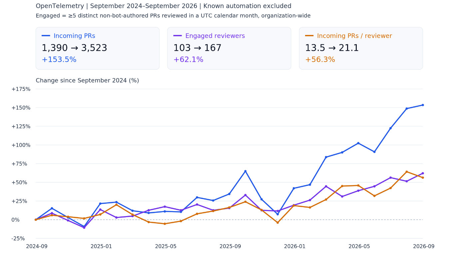
Task: Select the Engaged reviewers card label
Action: click(x=215, y=36)
